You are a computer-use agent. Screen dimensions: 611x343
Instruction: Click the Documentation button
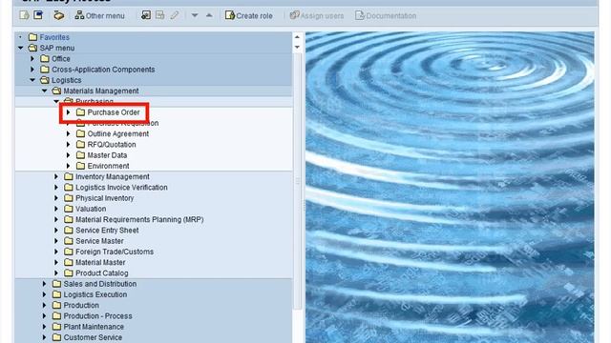[386, 15]
